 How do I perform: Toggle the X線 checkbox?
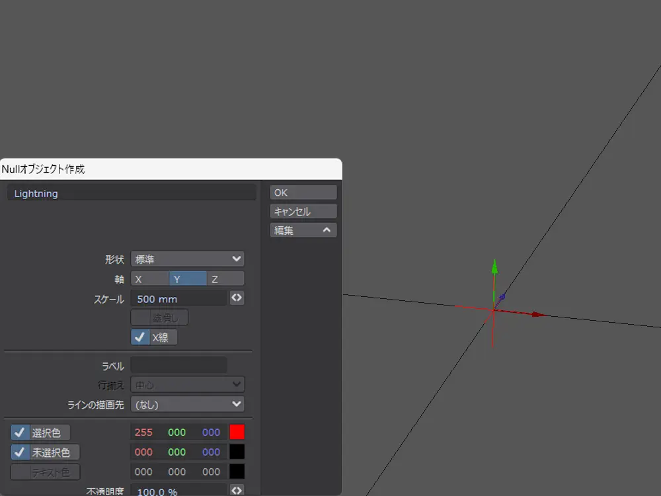click(x=140, y=337)
